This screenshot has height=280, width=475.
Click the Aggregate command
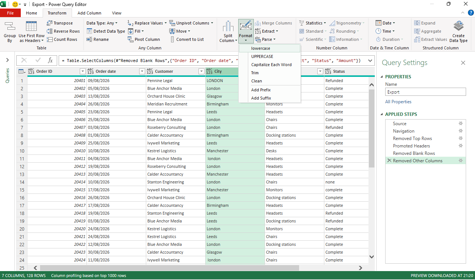tap(427, 31)
